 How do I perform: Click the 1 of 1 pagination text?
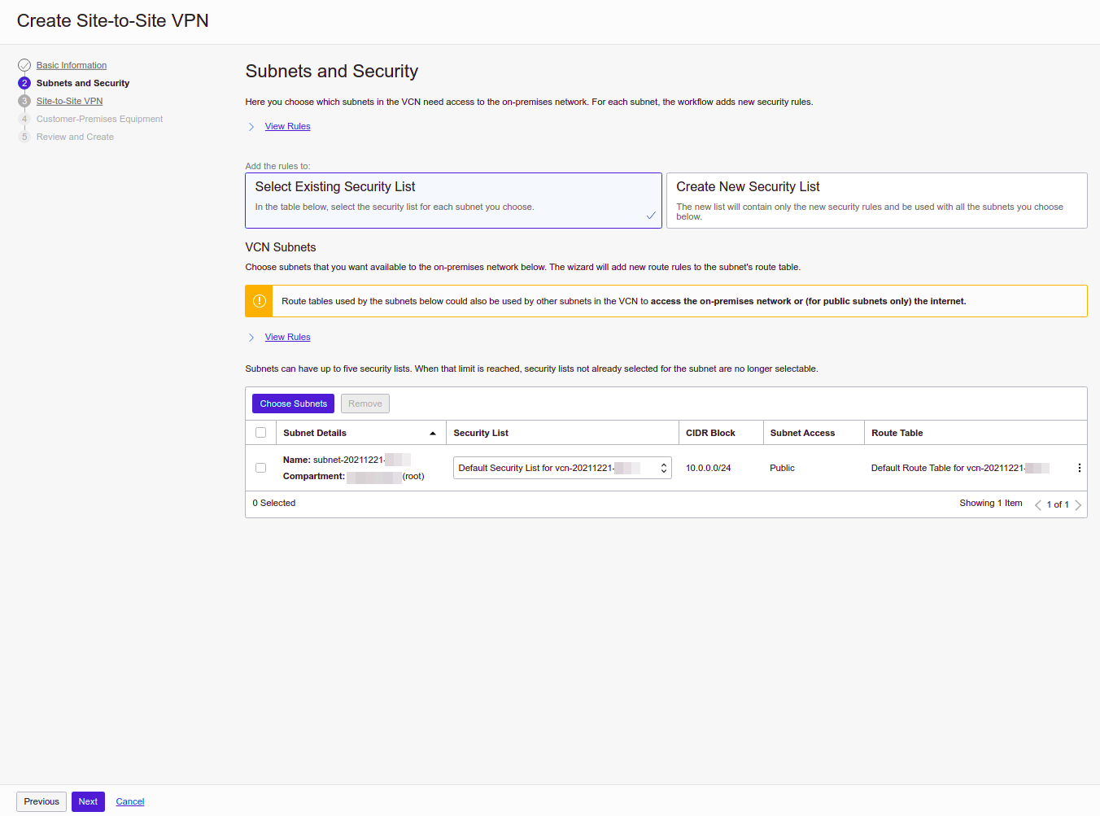(x=1058, y=505)
